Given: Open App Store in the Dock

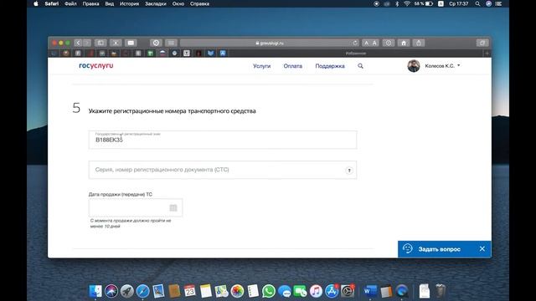Looking at the screenshot, I should click(332, 291).
